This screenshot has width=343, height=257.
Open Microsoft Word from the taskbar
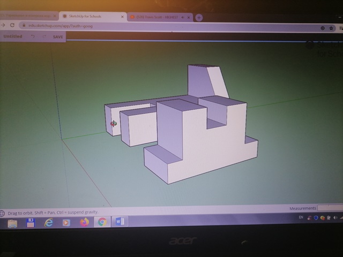click(x=119, y=222)
